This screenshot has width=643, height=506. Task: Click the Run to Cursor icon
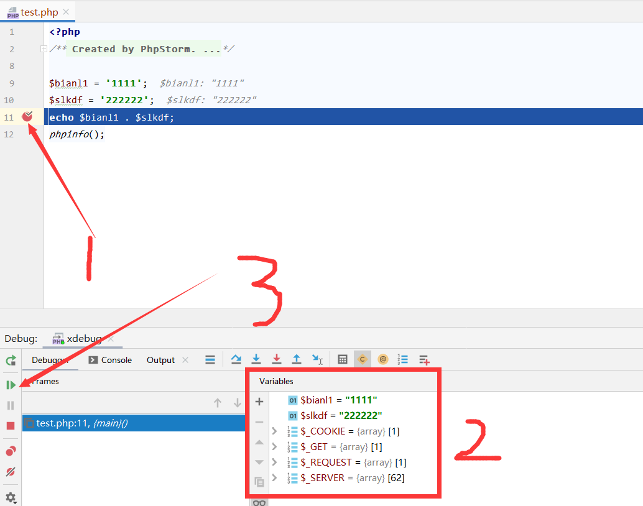[x=317, y=359]
